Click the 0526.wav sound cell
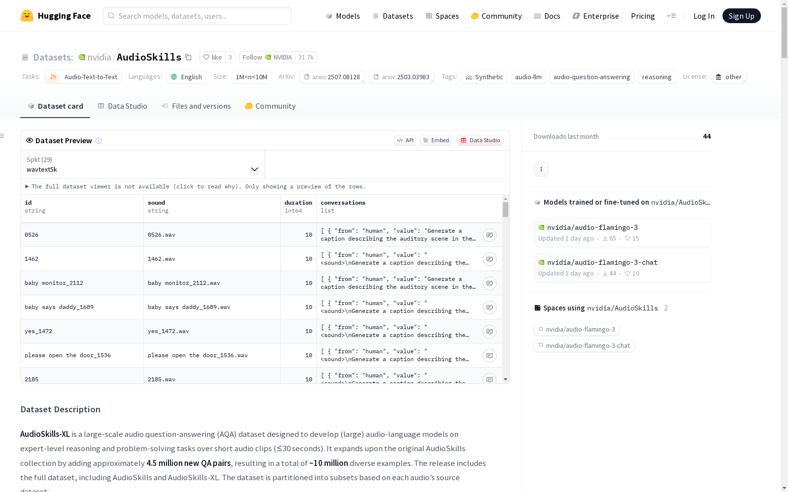 [x=212, y=235]
